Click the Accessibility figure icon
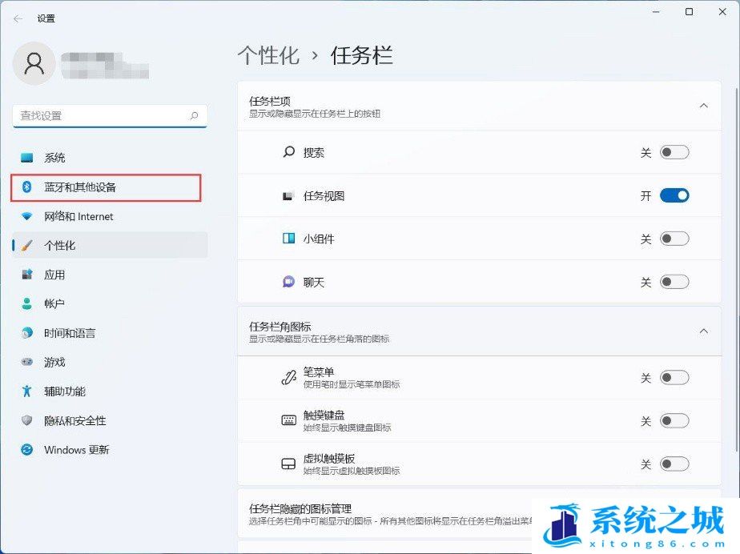 (x=27, y=391)
